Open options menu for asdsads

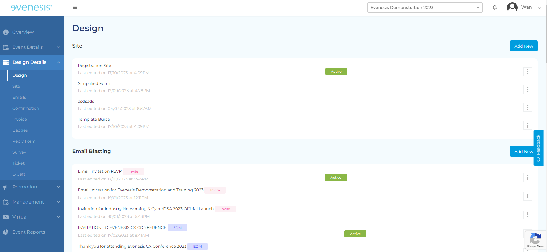527,107
